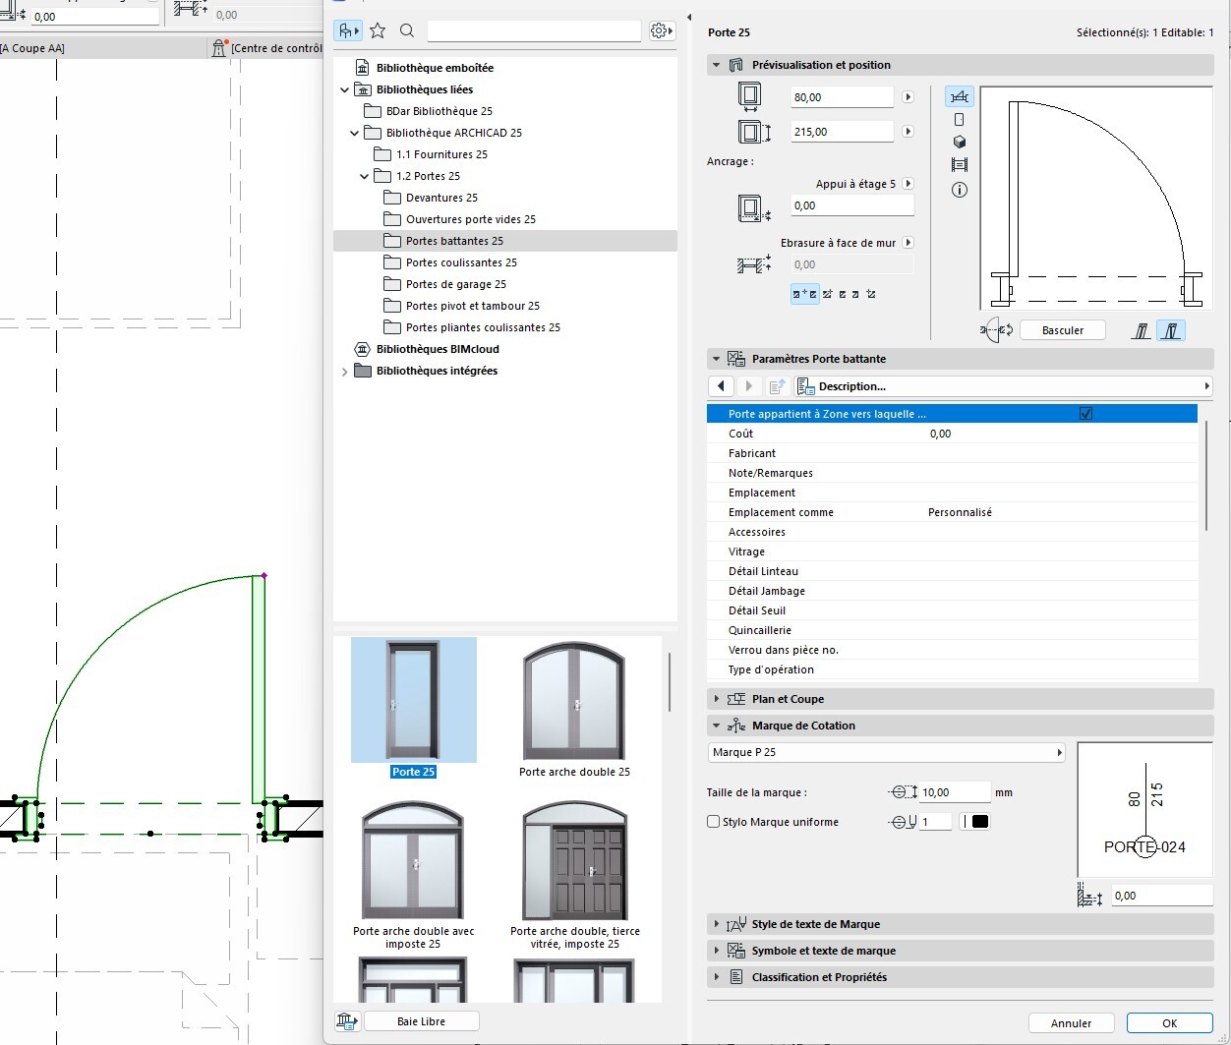Expand the Plan et Coupe section
Screen dimensions: 1231x1045
[x=717, y=699]
